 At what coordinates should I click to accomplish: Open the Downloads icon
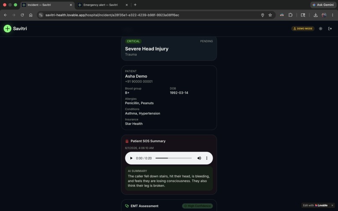click(x=315, y=15)
